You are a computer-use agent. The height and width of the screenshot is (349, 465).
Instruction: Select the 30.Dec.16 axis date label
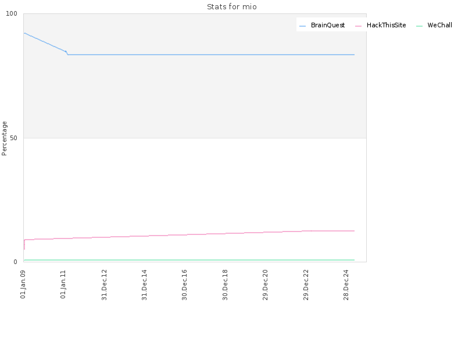click(x=184, y=284)
